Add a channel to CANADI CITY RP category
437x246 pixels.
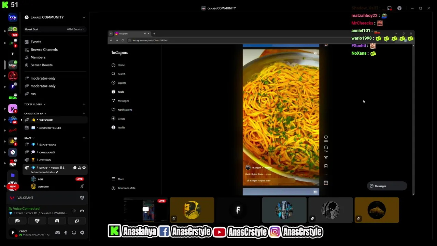click(x=84, y=113)
